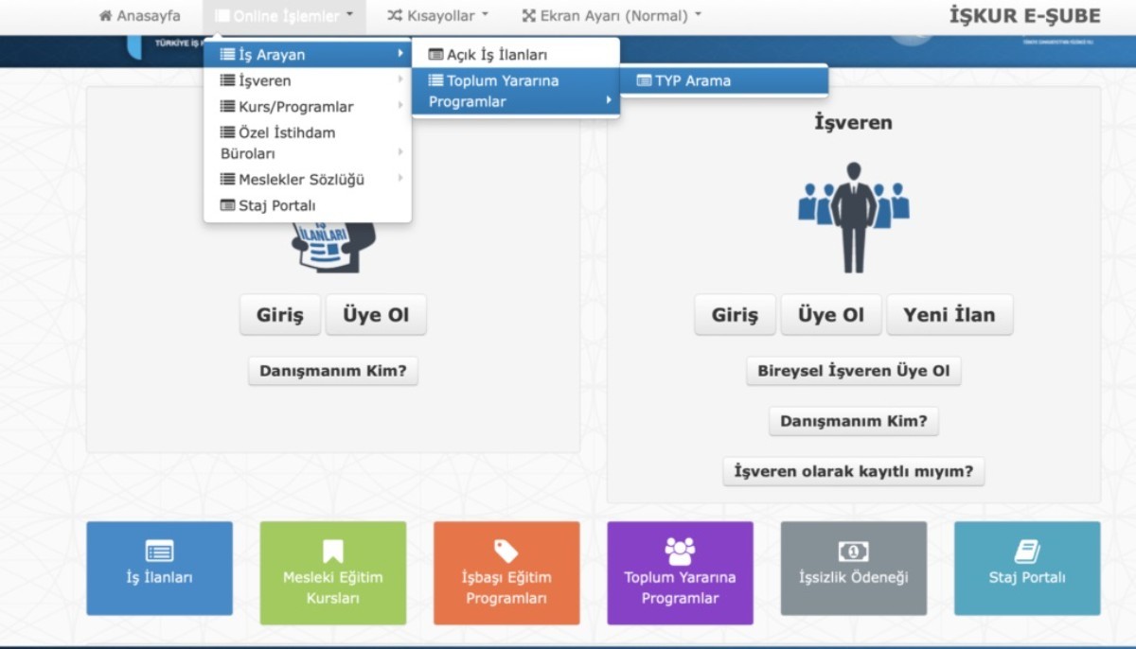Viewport: 1136px width, 649px height.
Task: Open Kurs/Programlar submenu
Action: (308, 107)
